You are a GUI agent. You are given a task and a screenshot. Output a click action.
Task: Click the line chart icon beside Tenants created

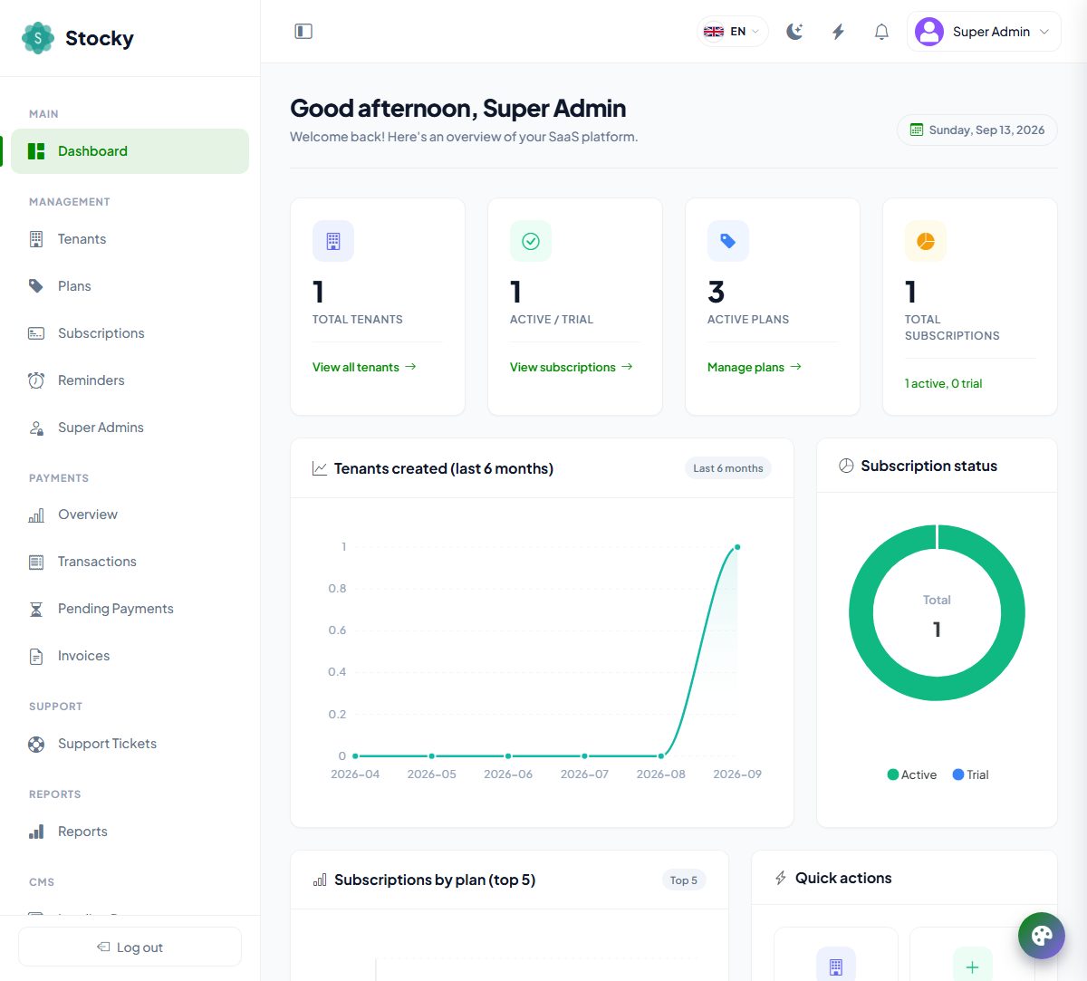coord(320,468)
